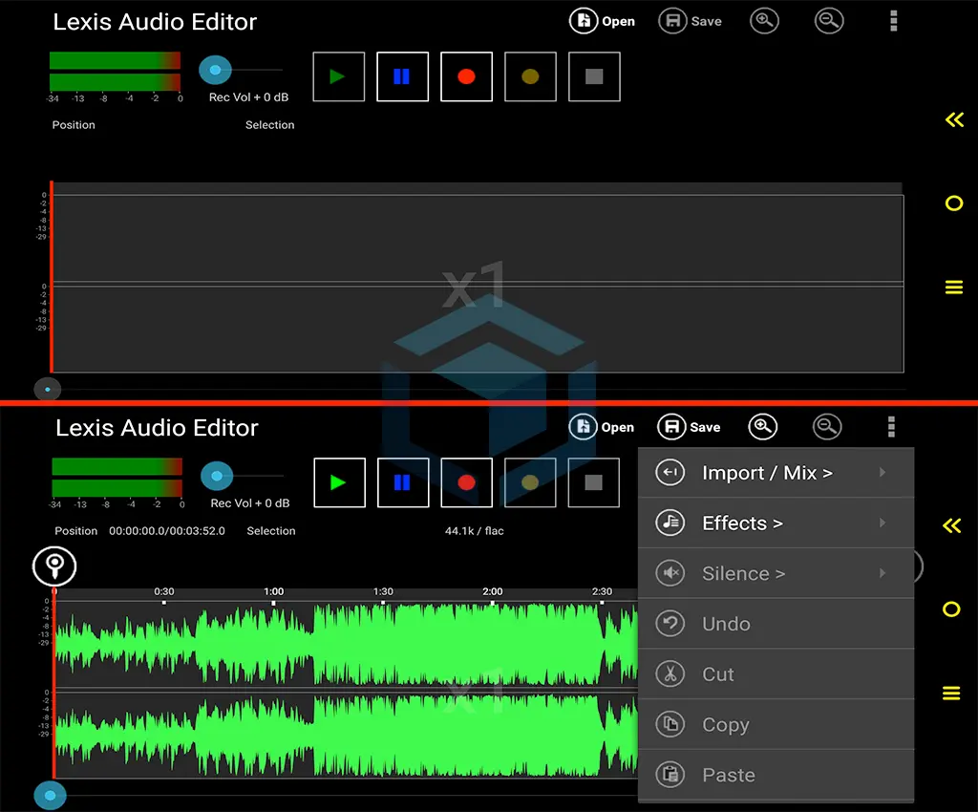Click Selection label in top editor
Image resolution: width=978 pixels, height=812 pixels.
269,125
